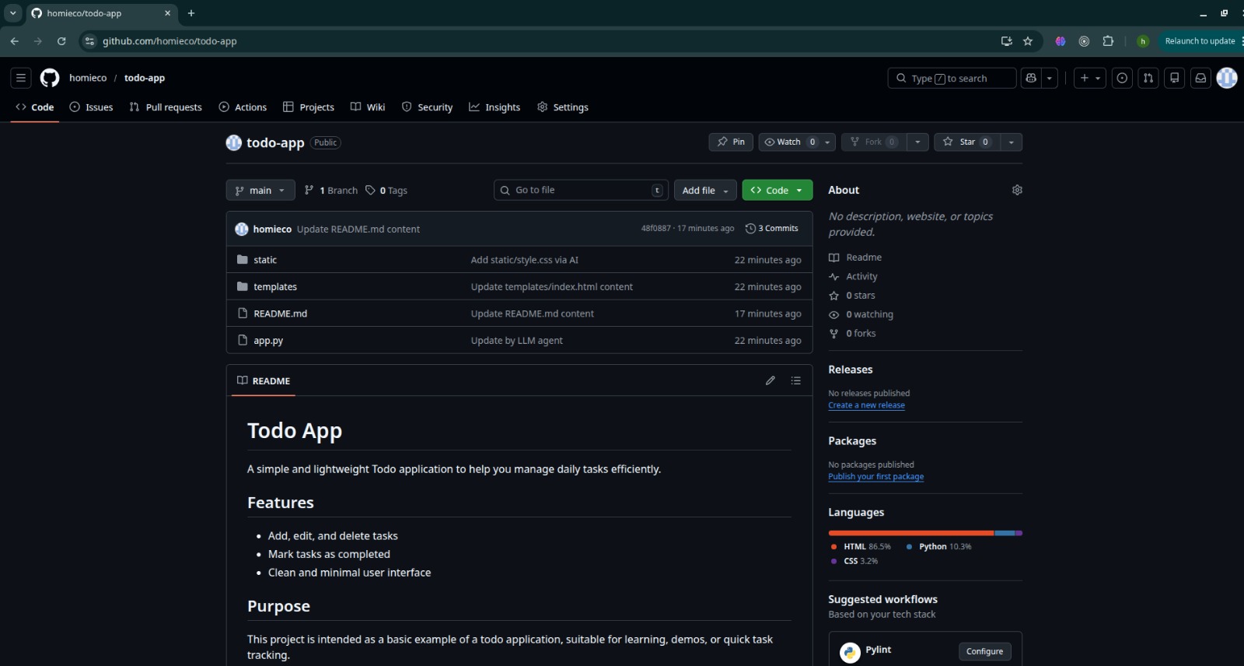
Task: Star the todo-app repository
Action: 966,142
